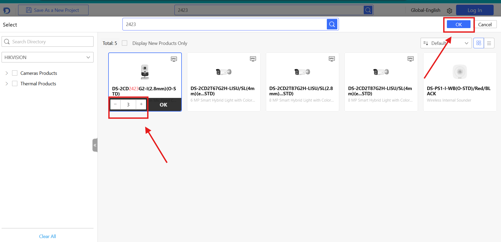Expand the Thermal Products tree node
501x242 pixels.
[7, 83]
